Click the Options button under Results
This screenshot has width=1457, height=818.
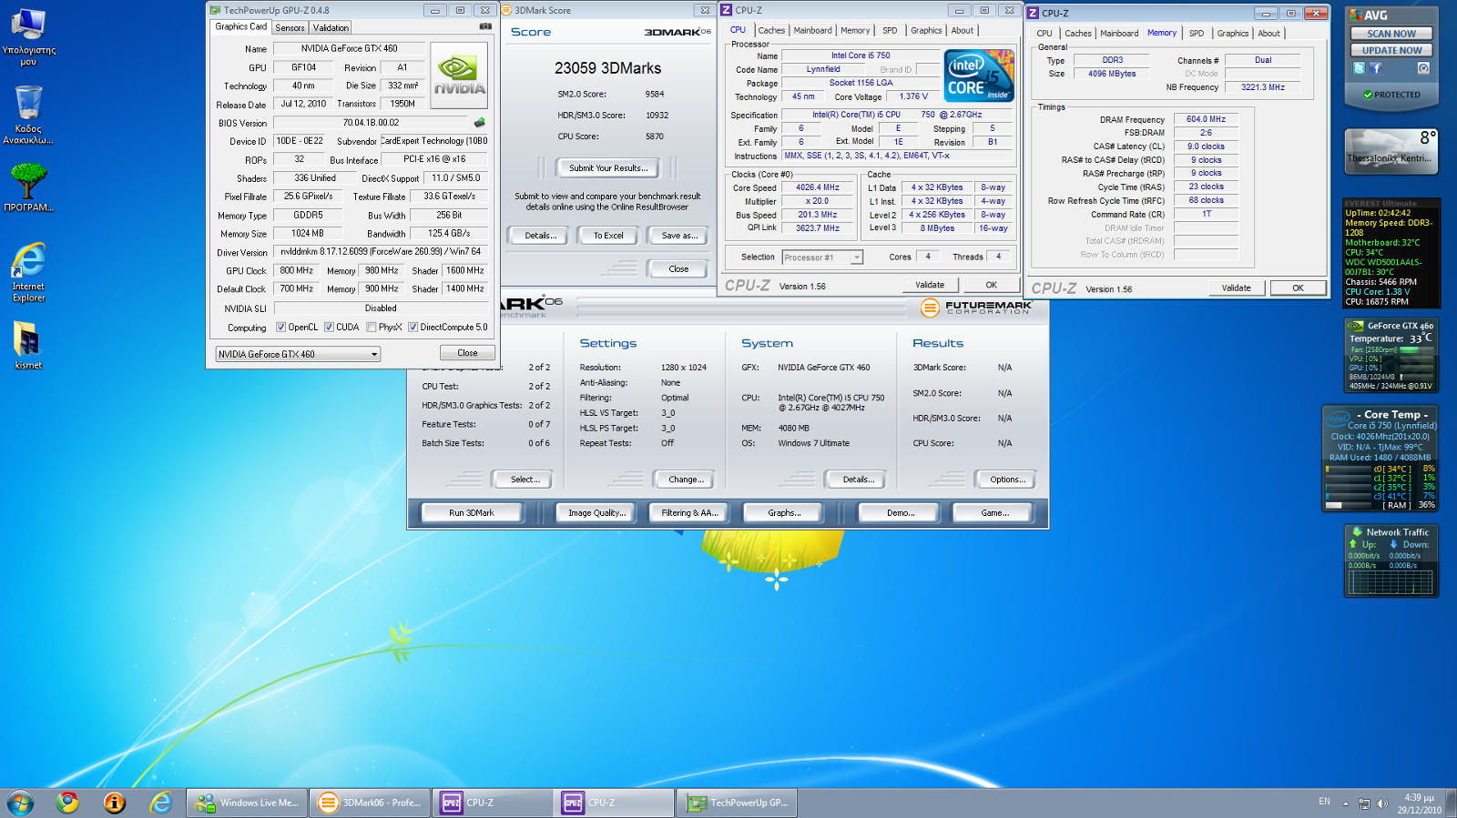(x=1008, y=479)
